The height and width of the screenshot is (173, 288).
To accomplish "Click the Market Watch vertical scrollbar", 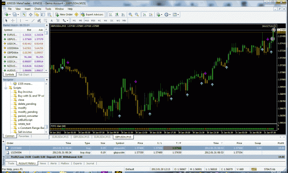I will [46, 50].
